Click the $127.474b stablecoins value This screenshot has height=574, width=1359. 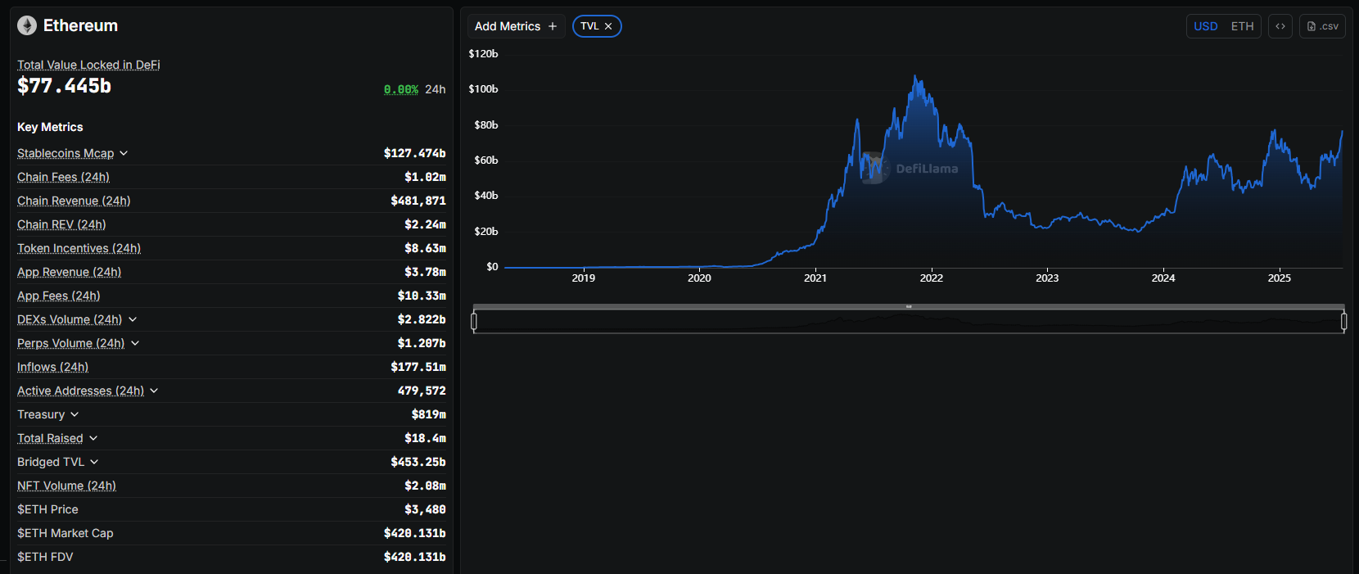click(415, 153)
